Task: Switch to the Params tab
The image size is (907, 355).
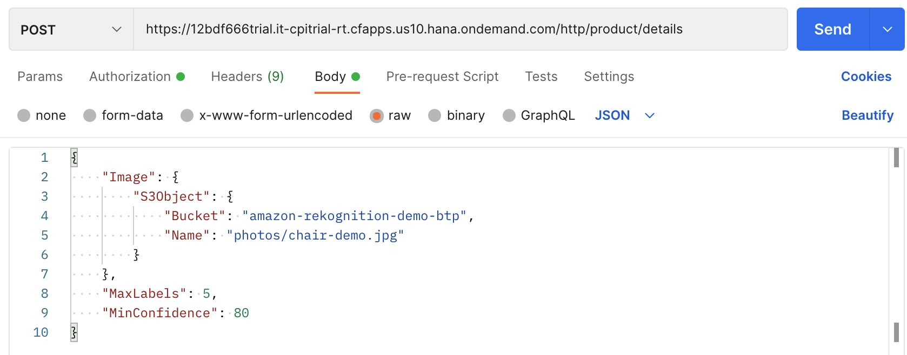Action: tap(40, 77)
